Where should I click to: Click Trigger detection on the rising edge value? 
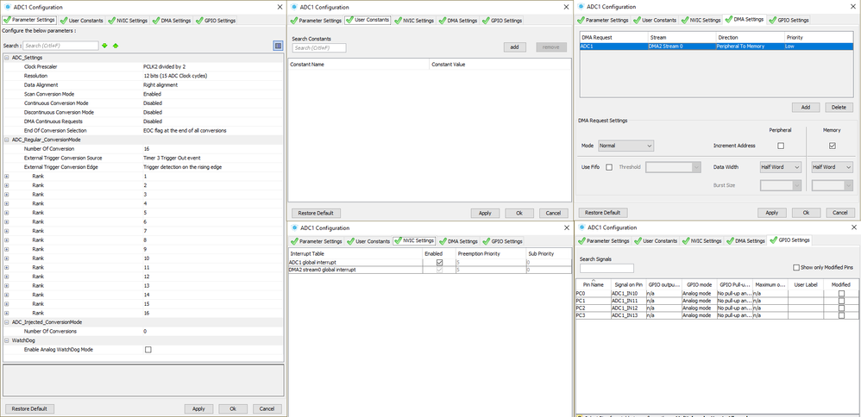point(182,167)
